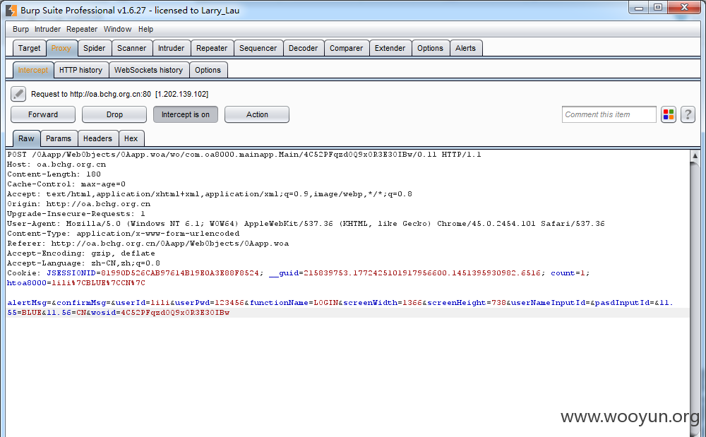Click the wosid parameter in last body line
The width and height of the screenshot is (706, 437).
(160, 313)
